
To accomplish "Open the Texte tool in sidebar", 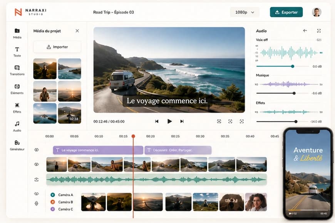I will [17, 52].
